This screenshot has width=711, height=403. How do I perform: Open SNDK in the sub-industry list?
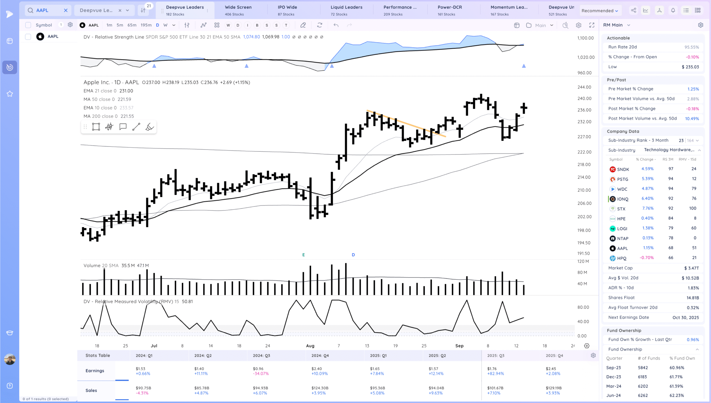[x=623, y=169]
